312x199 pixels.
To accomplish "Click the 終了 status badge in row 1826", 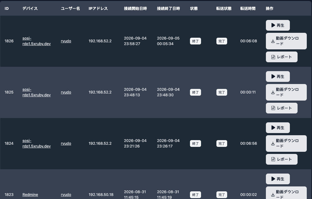I will (195, 41).
